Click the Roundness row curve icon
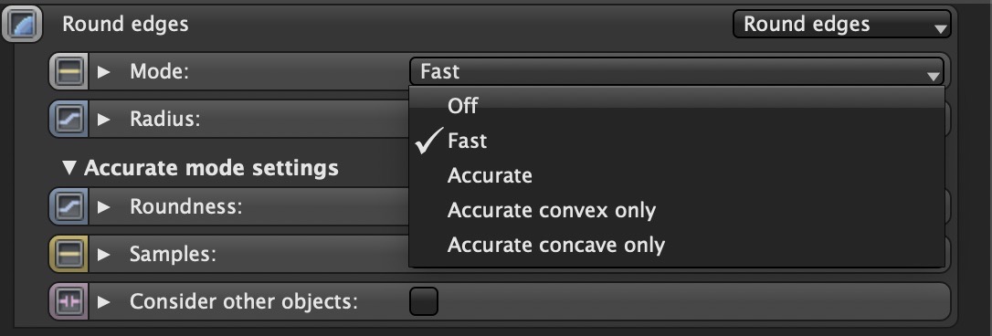Screen dimensions: 992x336 coord(69,206)
